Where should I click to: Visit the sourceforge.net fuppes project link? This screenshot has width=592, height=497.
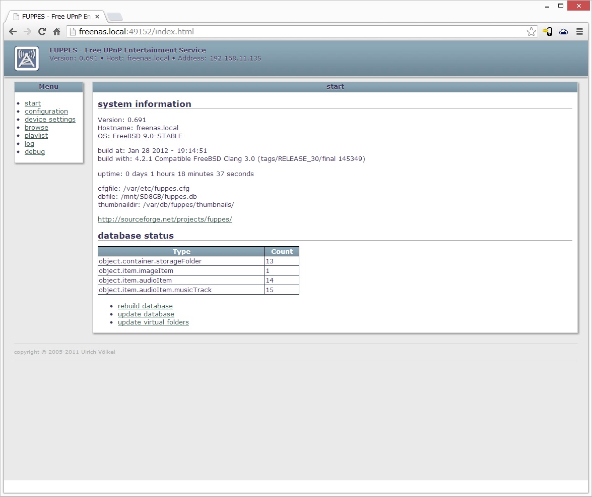pyautogui.click(x=165, y=219)
